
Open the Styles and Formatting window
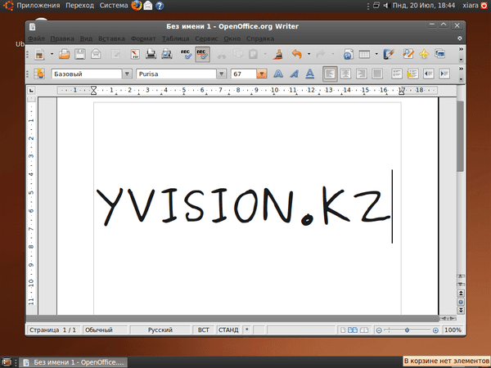40,74
